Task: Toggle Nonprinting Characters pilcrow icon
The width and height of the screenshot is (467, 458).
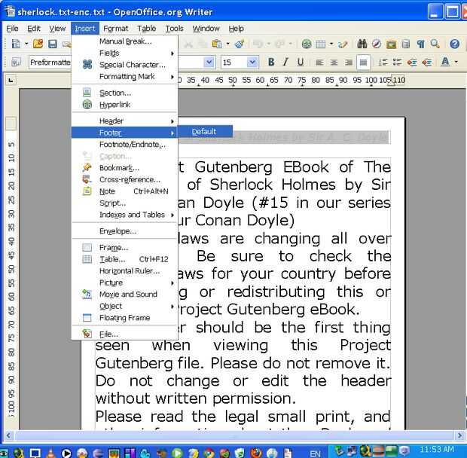Action: coord(420,44)
